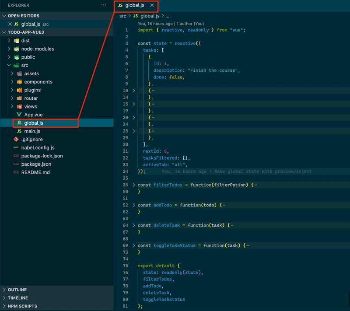Click the views folder icon
This screenshot has width=350, height=311.
(19, 106)
